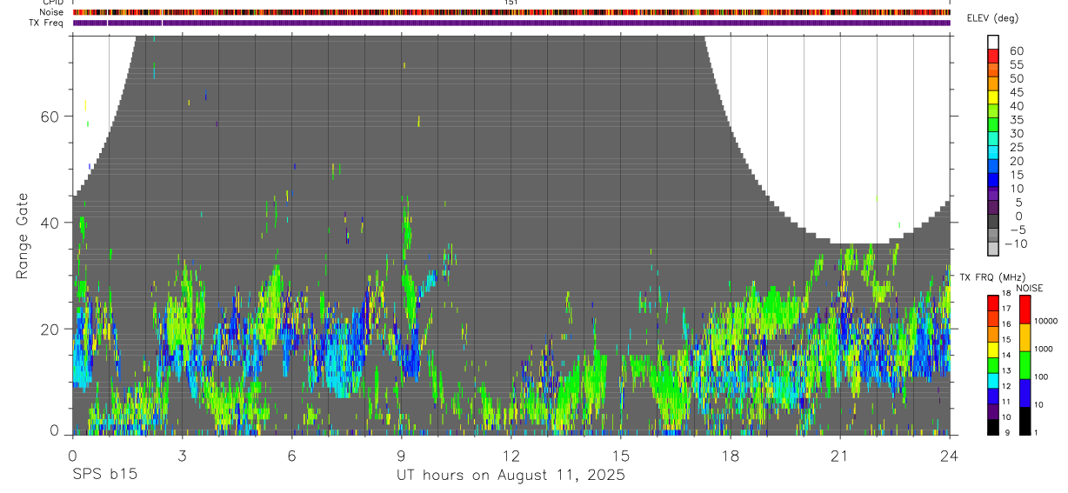Click the '100' label on NOISE colorbar
The image size is (1068, 493).
1041,377
